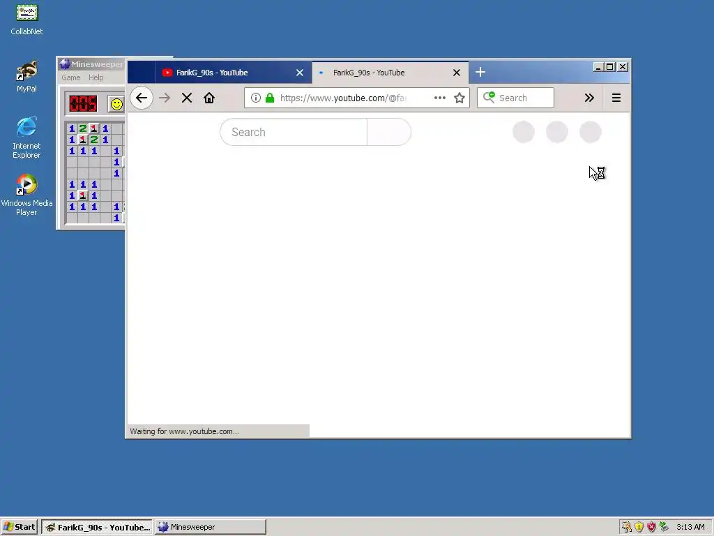Click the yellow warning shield tray icon
The width and height of the screenshot is (714, 536).
[639, 527]
